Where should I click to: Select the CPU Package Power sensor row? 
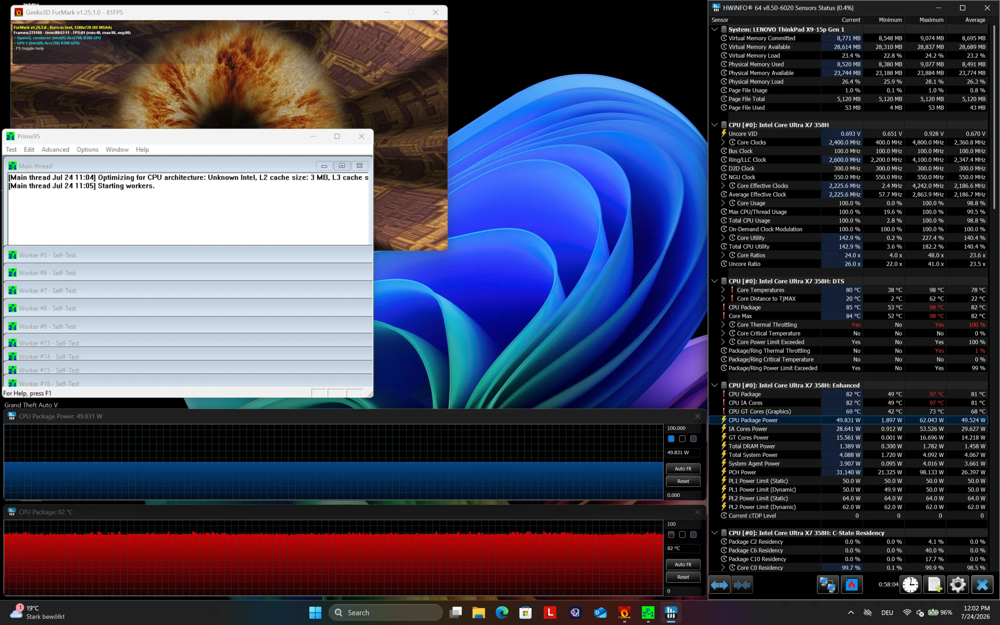coord(848,420)
